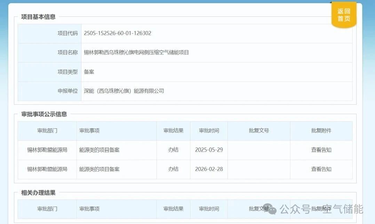Click the 相关办理结果 section heading
The image size is (375, 224).
(x=38, y=193)
